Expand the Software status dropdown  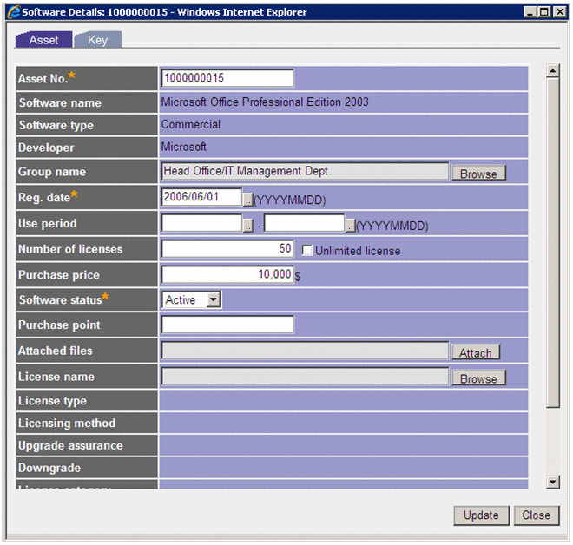(214, 300)
